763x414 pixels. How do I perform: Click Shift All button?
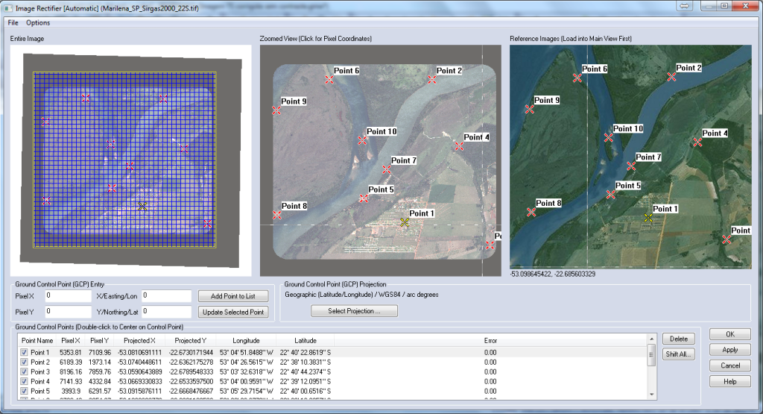[x=678, y=354]
